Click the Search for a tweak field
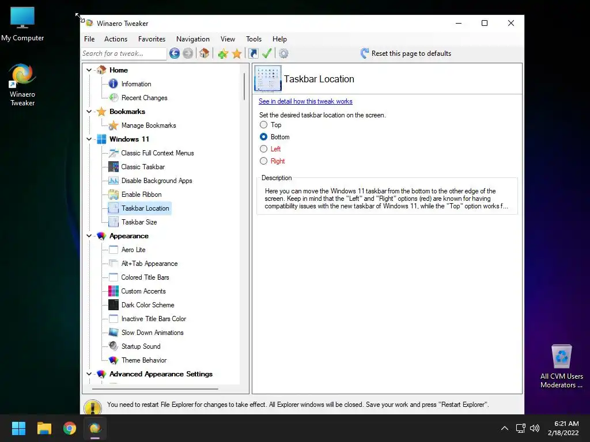 coord(124,54)
